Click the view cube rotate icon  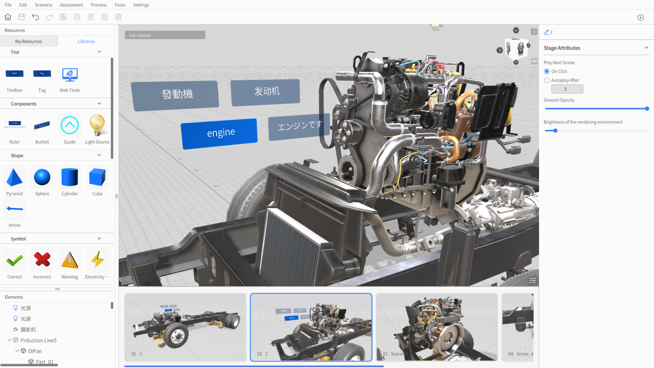tap(534, 32)
